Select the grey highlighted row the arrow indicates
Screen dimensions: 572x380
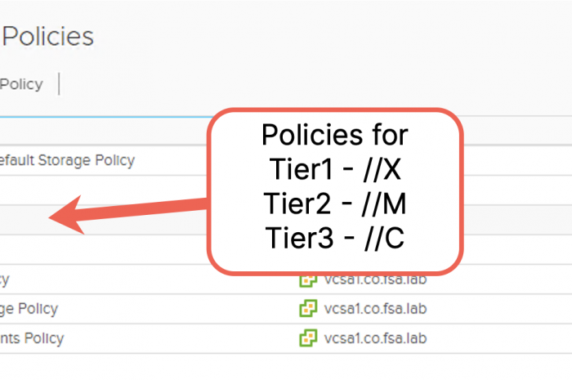coord(25,219)
